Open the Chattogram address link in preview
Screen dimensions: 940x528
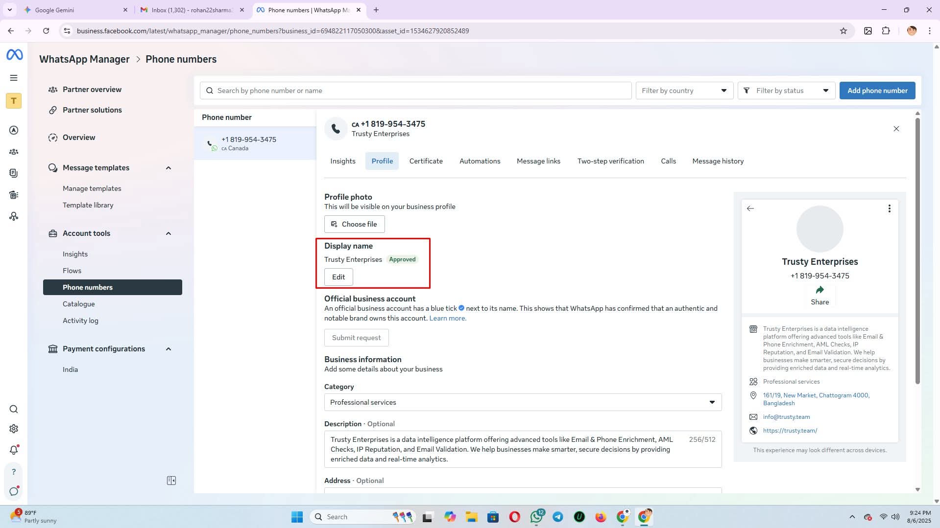[x=816, y=399]
